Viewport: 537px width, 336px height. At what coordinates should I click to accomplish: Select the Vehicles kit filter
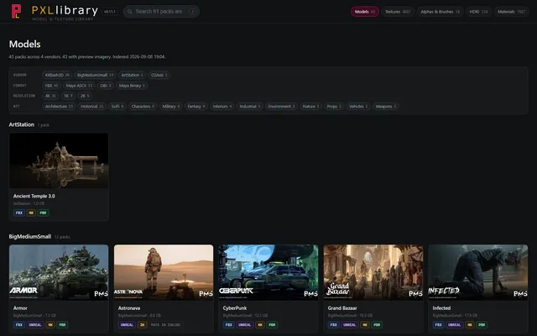point(358,107)
